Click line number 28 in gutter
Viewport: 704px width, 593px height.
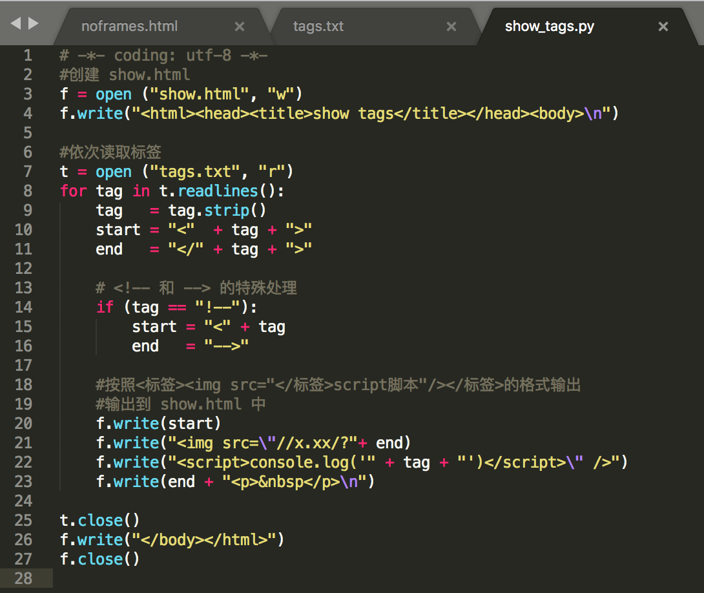pyautogui.click(x=23, y=578)
